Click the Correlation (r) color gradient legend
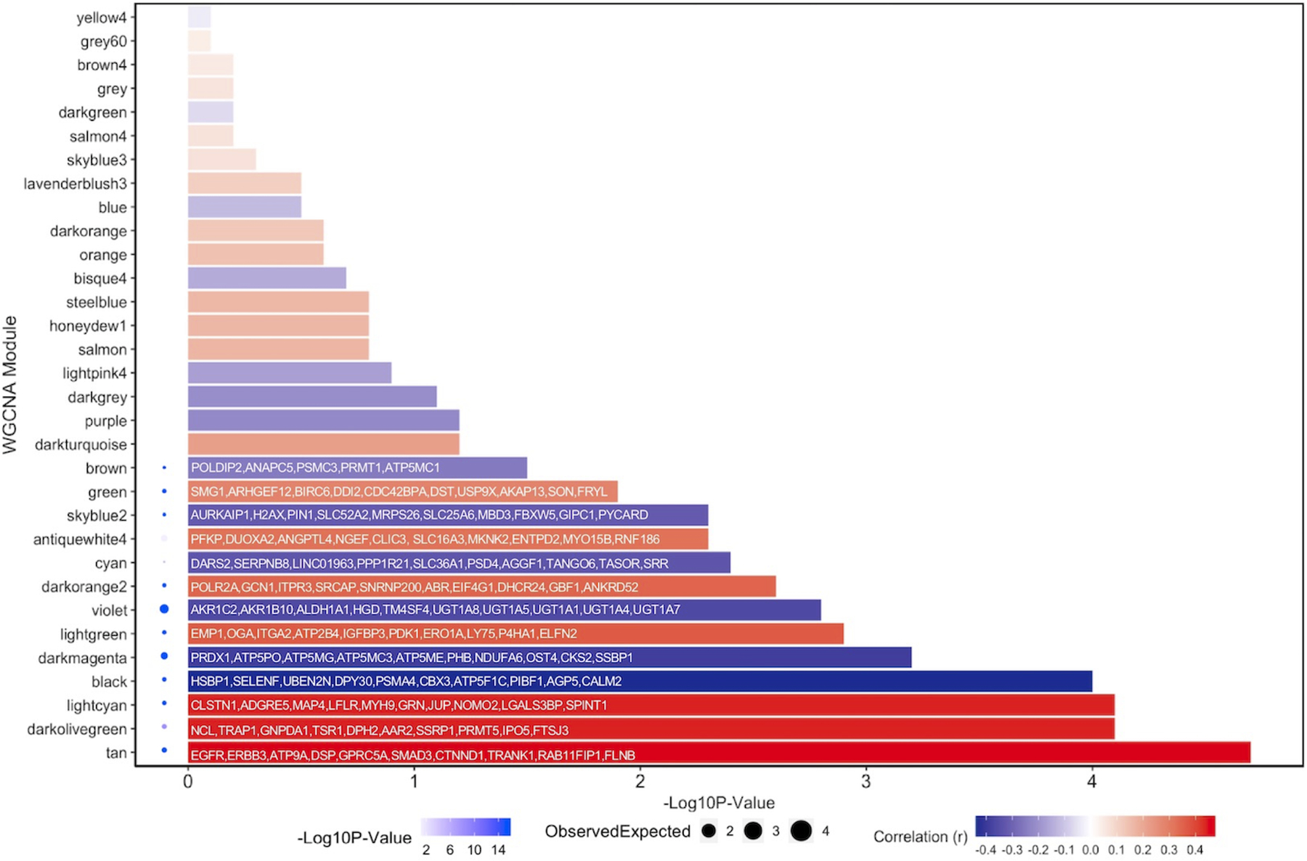Viewport: 1307px width, 861px height. (1095, 826)
